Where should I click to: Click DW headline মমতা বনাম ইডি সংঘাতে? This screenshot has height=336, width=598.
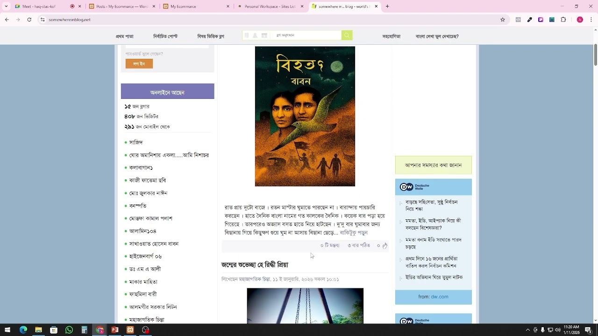point(433,244)
